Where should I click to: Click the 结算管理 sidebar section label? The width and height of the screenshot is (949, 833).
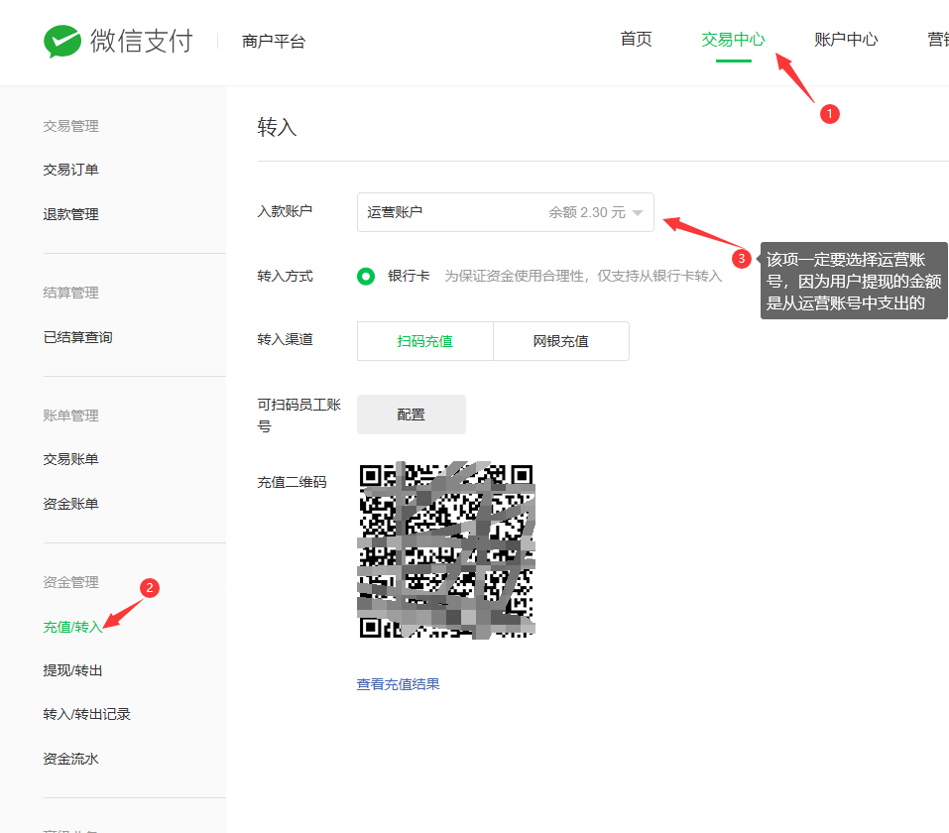pyautogui.click(x=70, y=293)
